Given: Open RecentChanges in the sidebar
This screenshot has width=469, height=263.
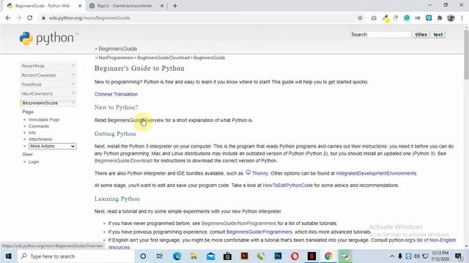Looking at the screenshot, I should 48,75.
